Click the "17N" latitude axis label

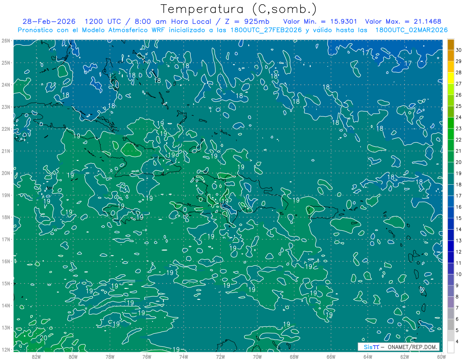(5, 239)
